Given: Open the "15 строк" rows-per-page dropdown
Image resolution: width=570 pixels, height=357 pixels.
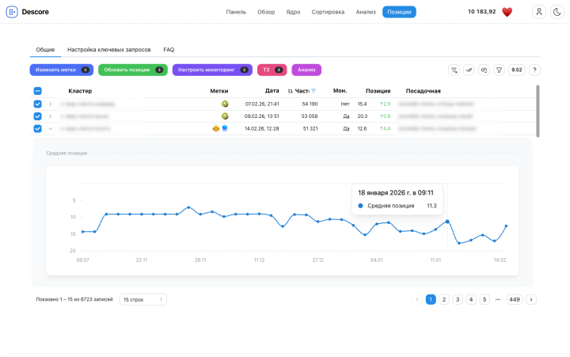Looking at the screenshot, I should coord(142,299).
